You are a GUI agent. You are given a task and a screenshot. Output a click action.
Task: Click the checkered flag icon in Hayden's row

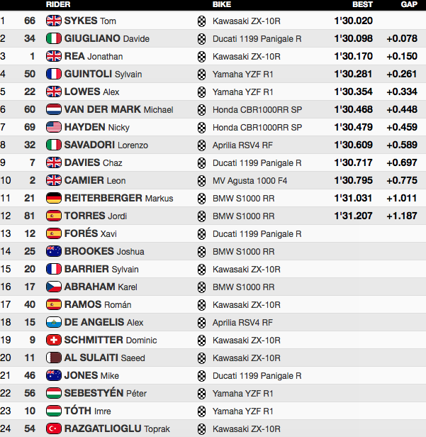[201, 128]
